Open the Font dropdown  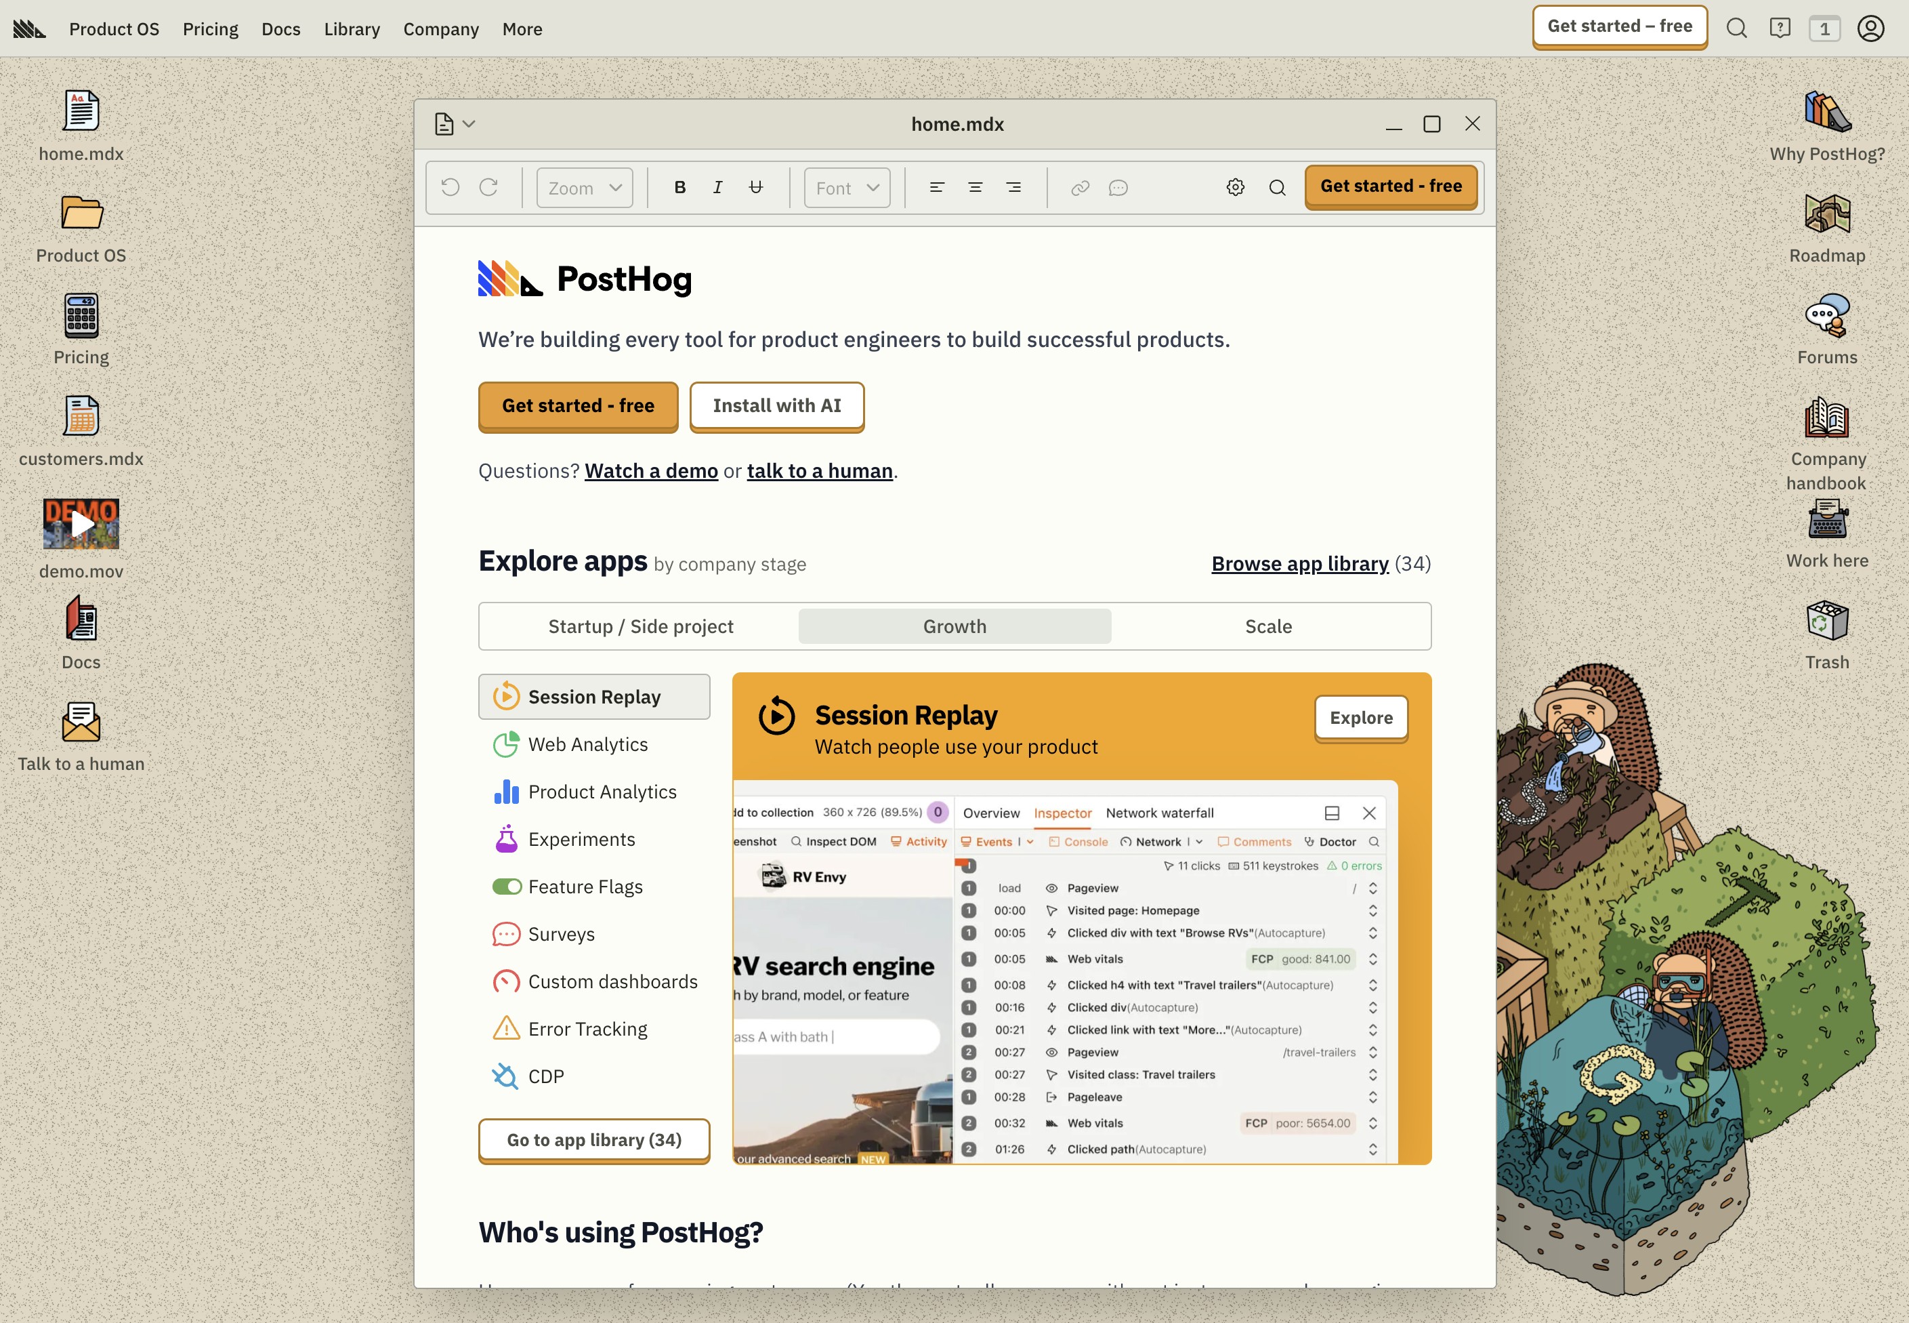(845, 187)
